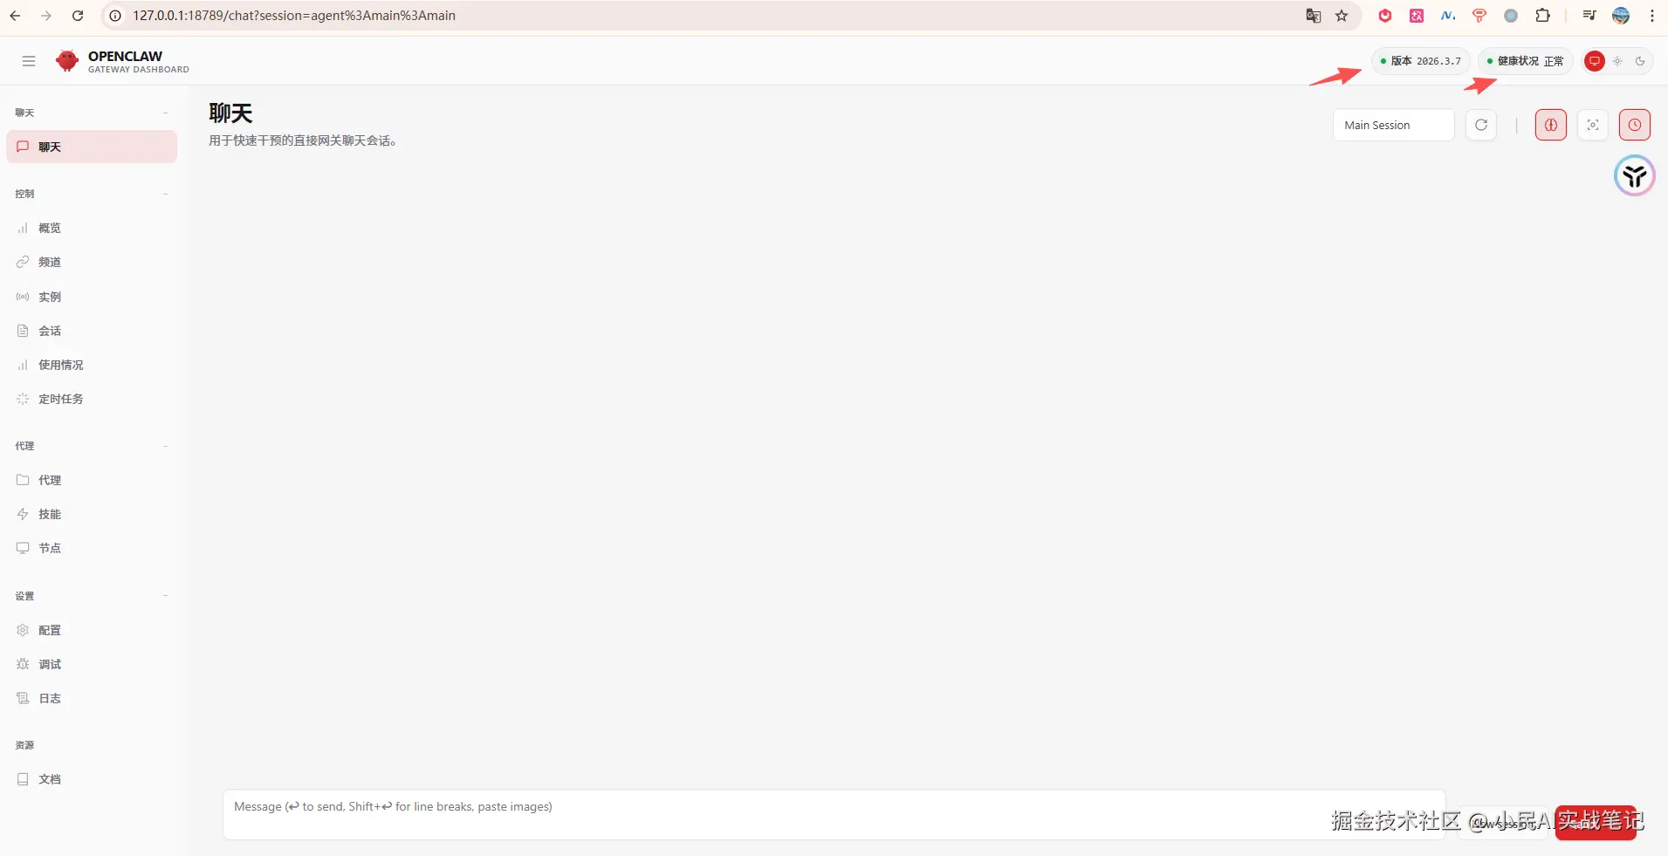Open the Main Session selector dropdown
The height and width of the screenshot is (856, 1668).
coord(1394,125)
